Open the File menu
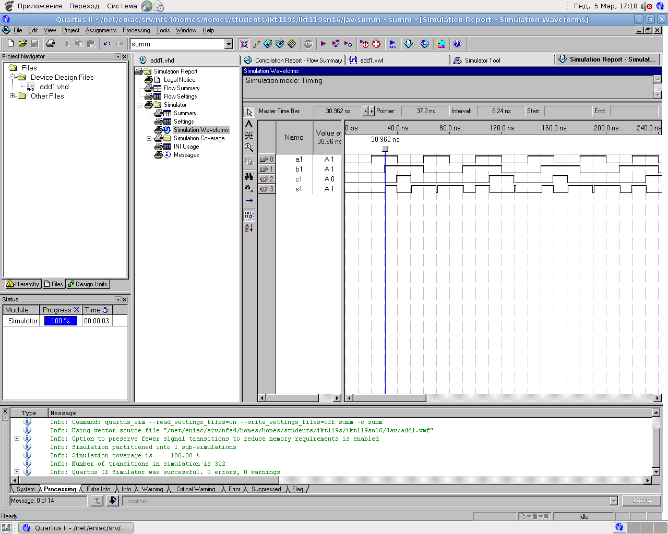This screenshot has width=668, height=534. pos(18,30)
